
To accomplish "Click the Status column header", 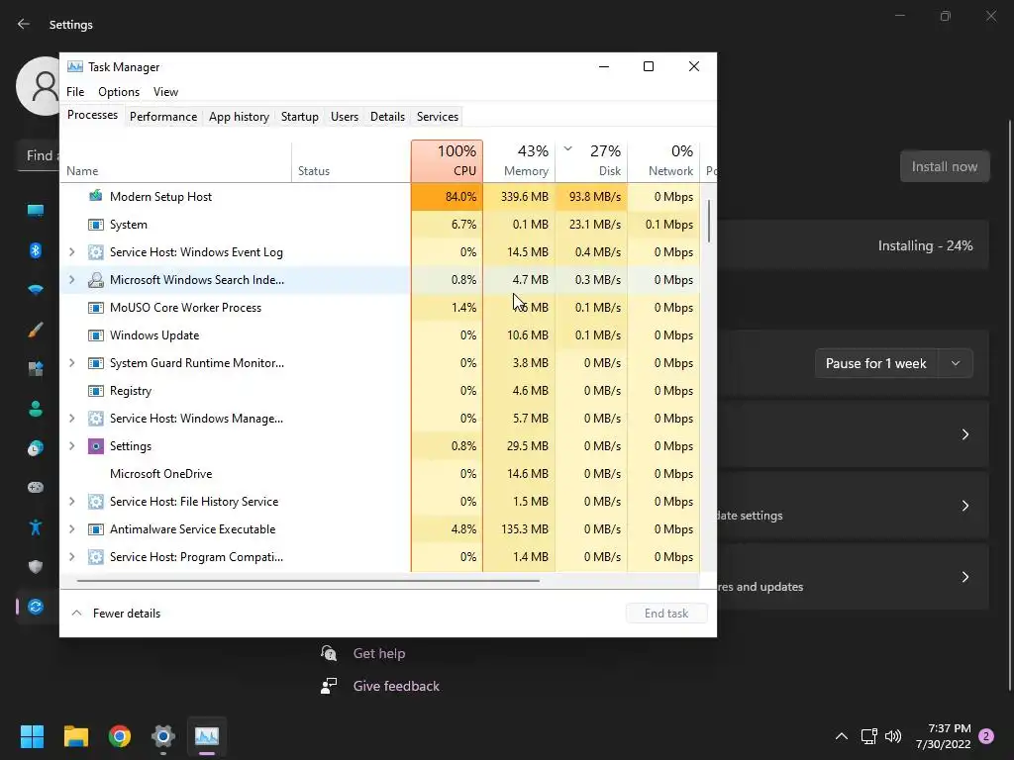I will tap(352, 161).
